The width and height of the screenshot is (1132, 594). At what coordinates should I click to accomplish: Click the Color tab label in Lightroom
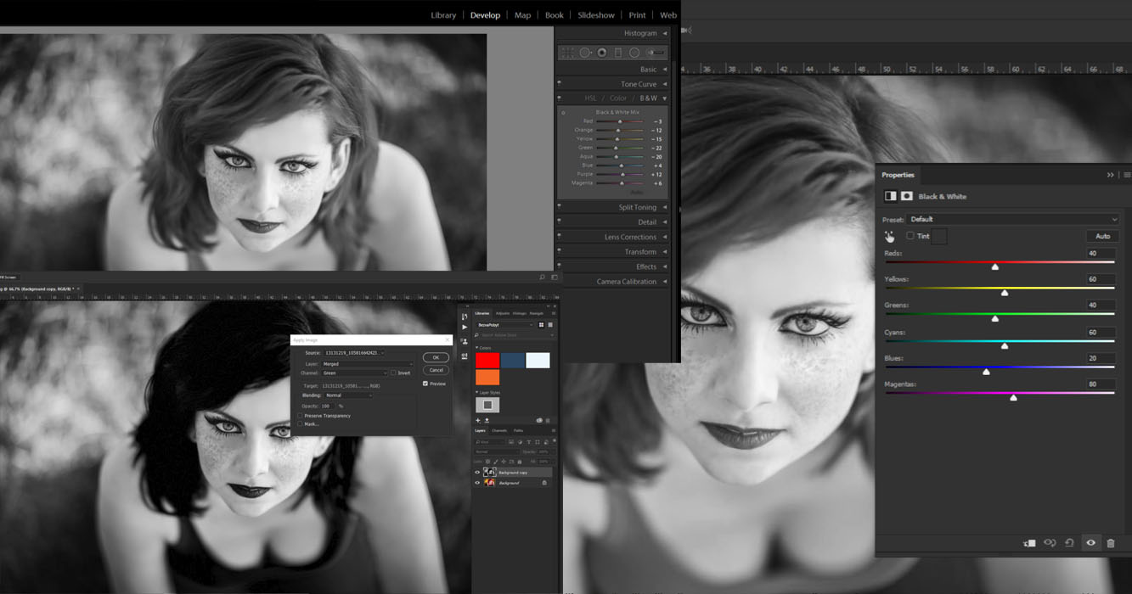(618, 98)
